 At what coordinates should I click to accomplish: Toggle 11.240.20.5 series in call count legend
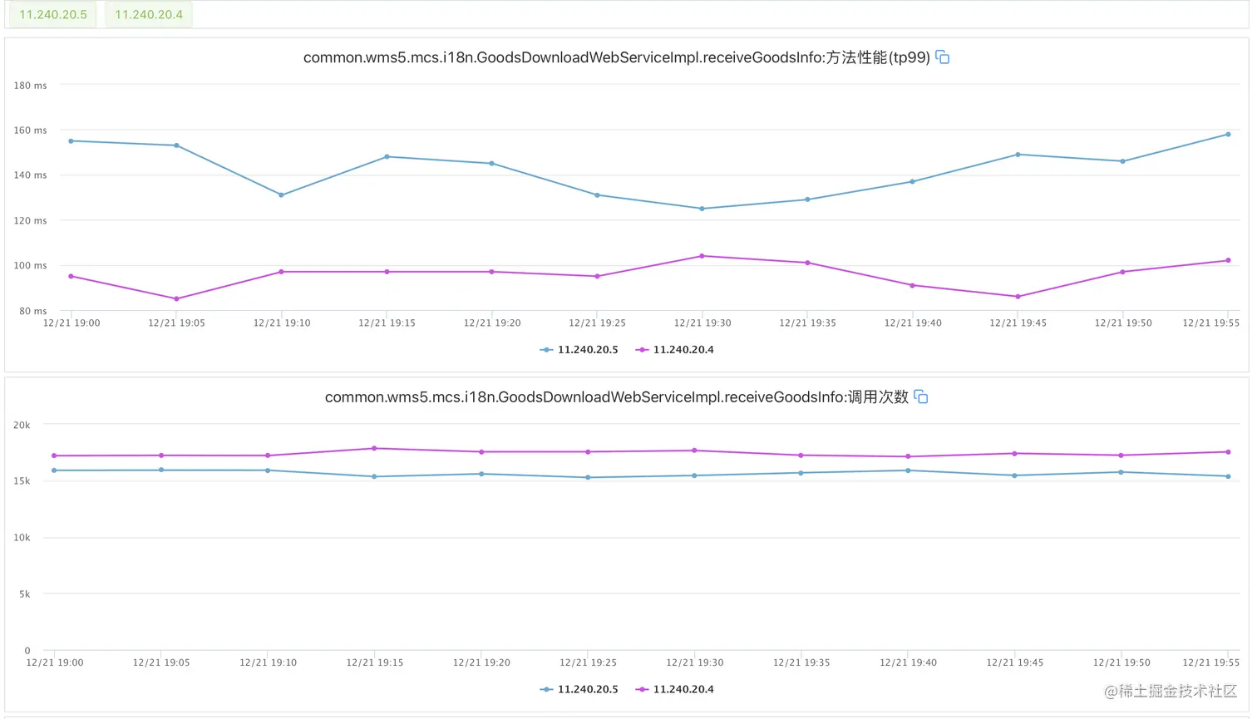pos(579,689)
